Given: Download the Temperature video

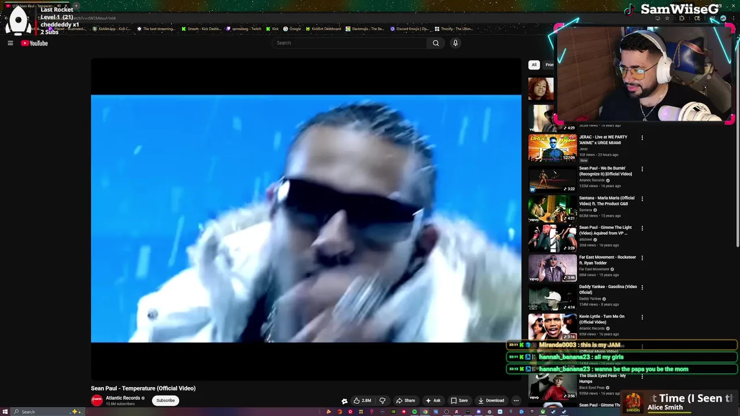Looking at the screenshot, I should pyautogui.click(x=491, y=400).
